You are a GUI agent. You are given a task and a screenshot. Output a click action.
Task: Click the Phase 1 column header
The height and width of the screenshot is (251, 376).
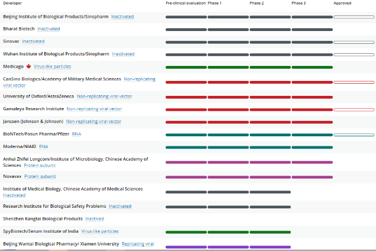click(x=214, y=3)
